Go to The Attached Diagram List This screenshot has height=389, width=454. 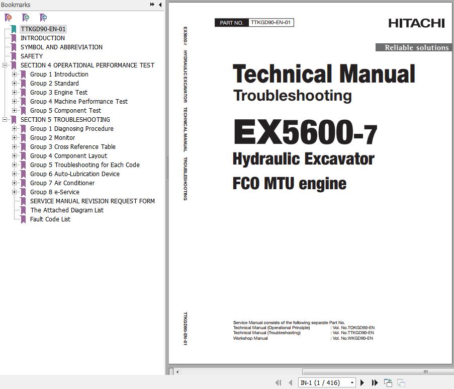click(66, 210)
